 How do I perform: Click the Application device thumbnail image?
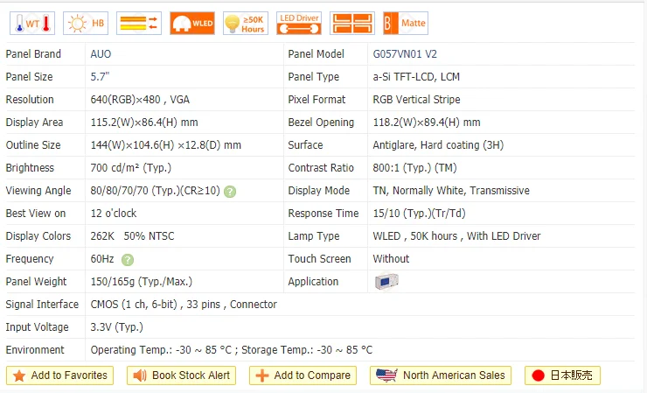[386, 282]
